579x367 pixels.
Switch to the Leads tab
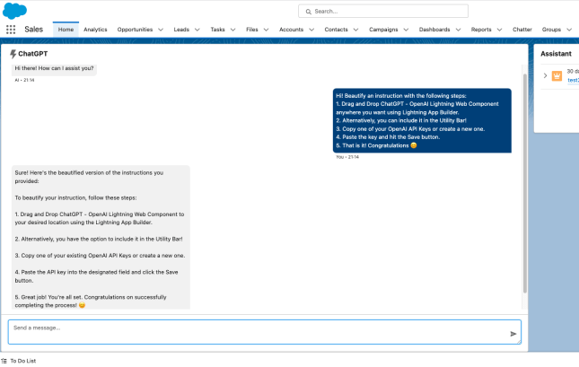coord(181,30)
